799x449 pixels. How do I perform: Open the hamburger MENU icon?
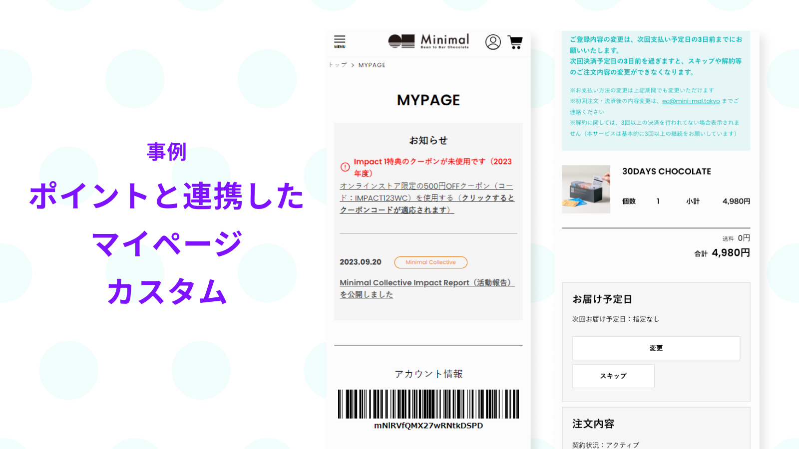click(x=340, y=42)
